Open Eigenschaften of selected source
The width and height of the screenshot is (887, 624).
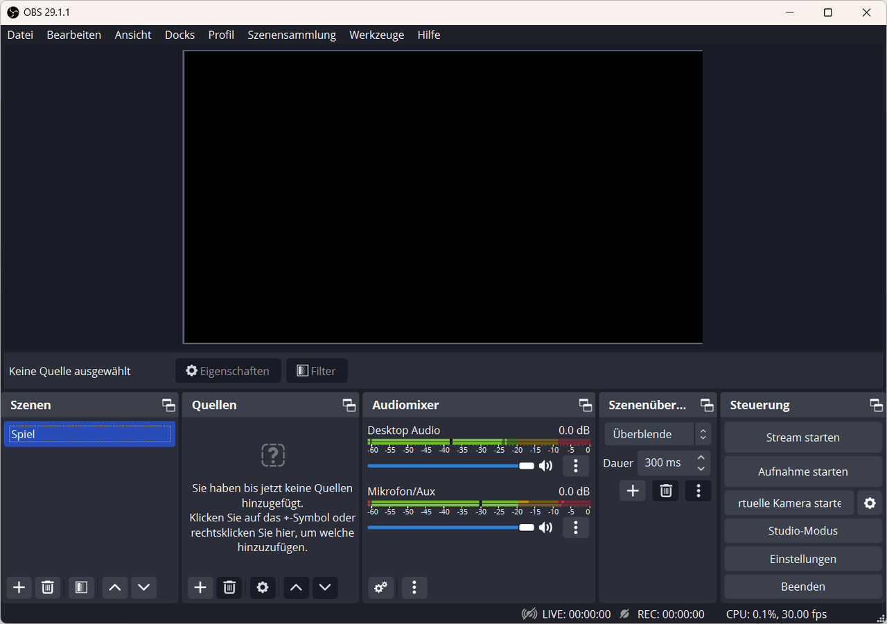pos(228,371)
